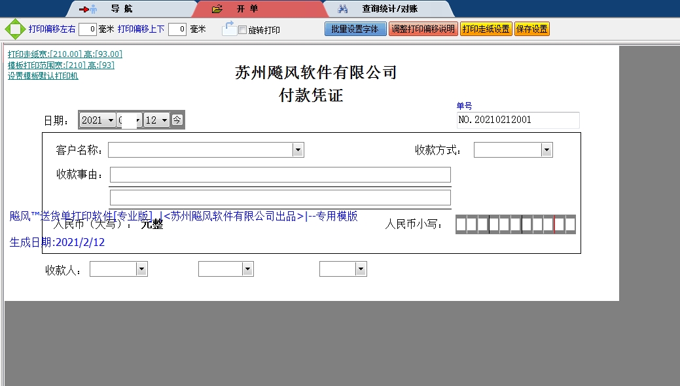
Task: Click the folder icon on the 开单 tab
Action: [215, 9]
